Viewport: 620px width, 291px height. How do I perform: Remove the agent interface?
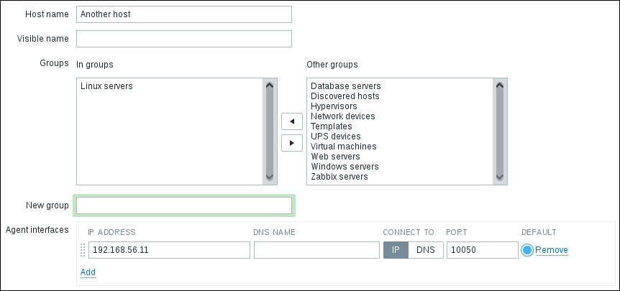tap(552, 250)
